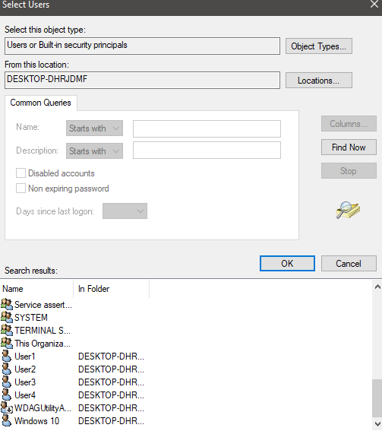Select the SYSTEM group icon
Viewport: 382px width, 431px height.
click(7, 317)
